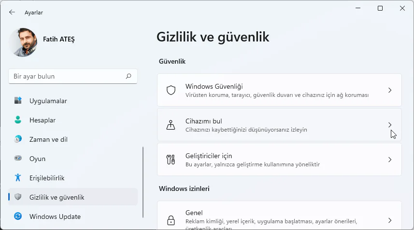Select Gizlilik ve güvenlik in sidebar
Screen dimensions: 414x230
click(57, 197)
